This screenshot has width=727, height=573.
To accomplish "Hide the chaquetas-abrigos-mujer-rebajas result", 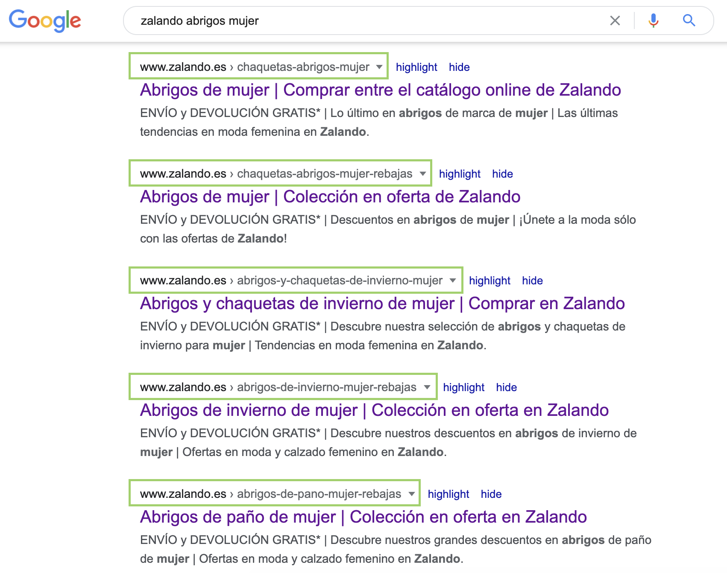I will coord(502,174).
